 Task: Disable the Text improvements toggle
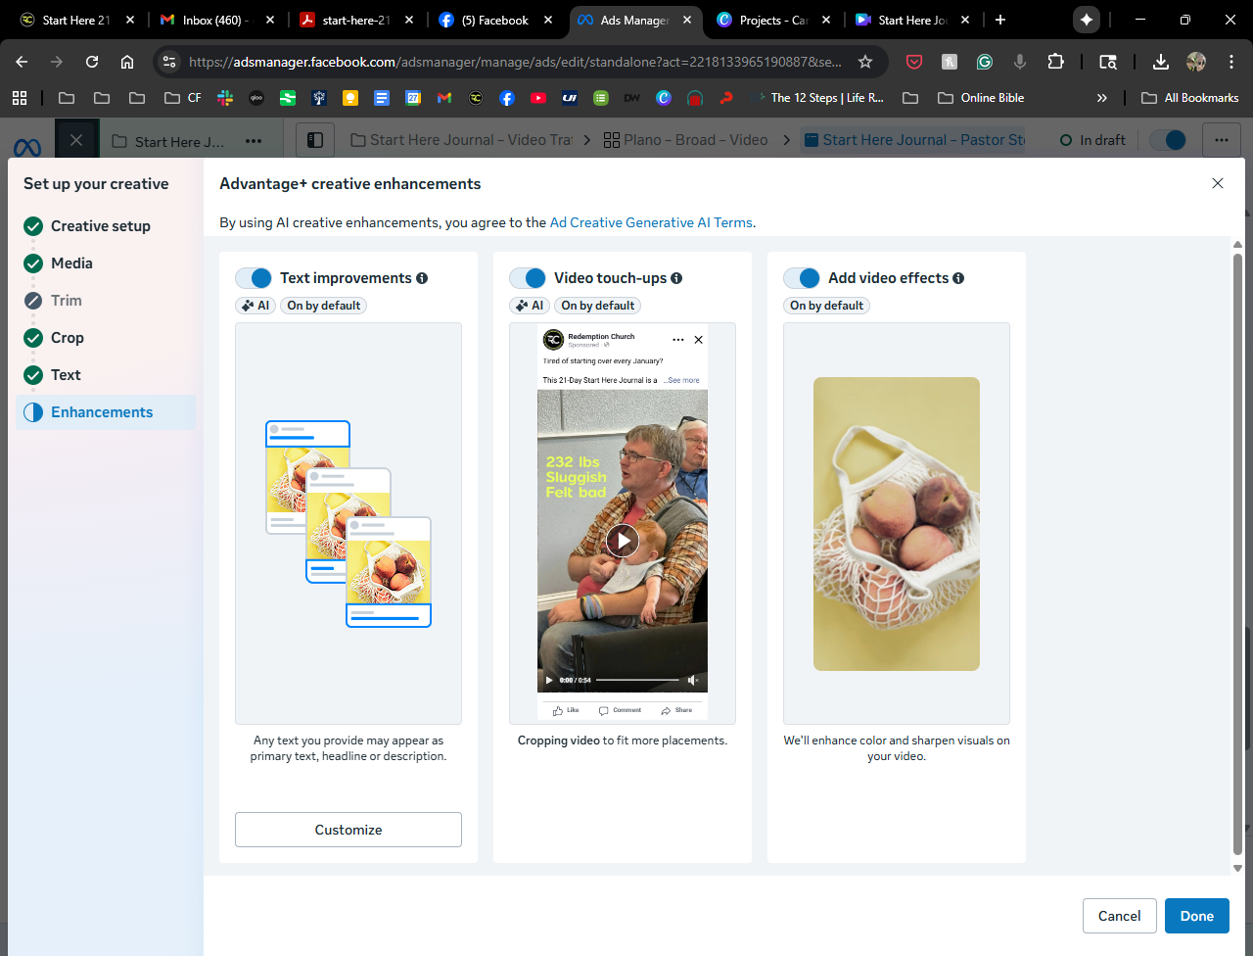[254, 278]
